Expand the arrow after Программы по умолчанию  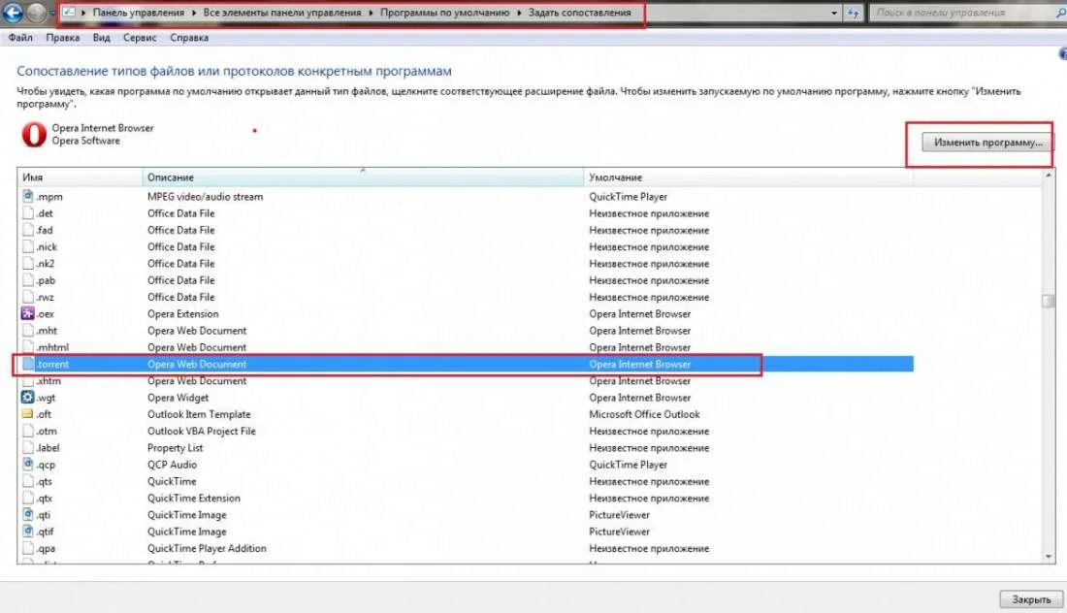pyautogui.click(x=519, y=13)
